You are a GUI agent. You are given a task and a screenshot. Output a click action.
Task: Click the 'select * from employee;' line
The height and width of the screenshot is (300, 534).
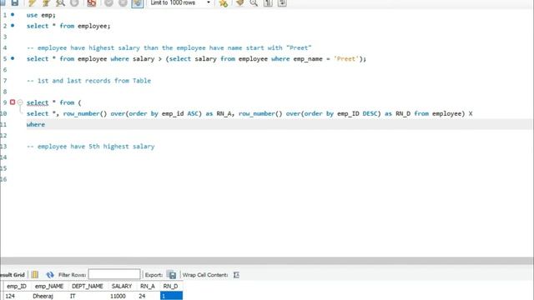click(68, 26)
